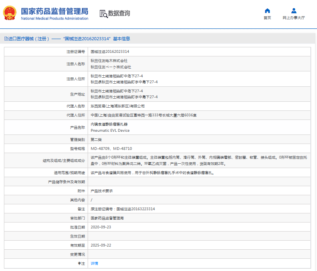
Task: Open the 详情 link in the 注 row
Action: coord(94,263)
